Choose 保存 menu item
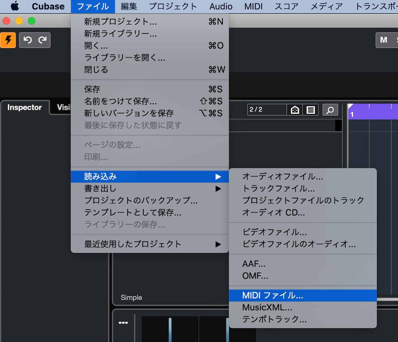Viewport: 398px width, 342px height. [150, 89]
